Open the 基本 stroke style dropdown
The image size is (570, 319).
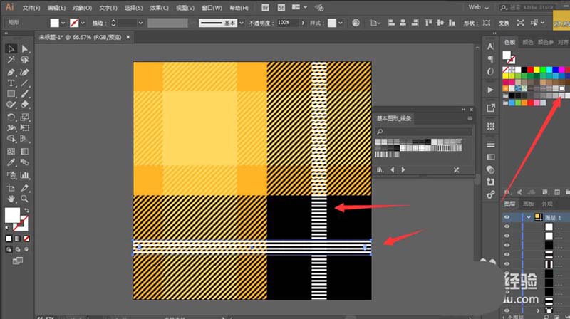click(x=241, y=23)
